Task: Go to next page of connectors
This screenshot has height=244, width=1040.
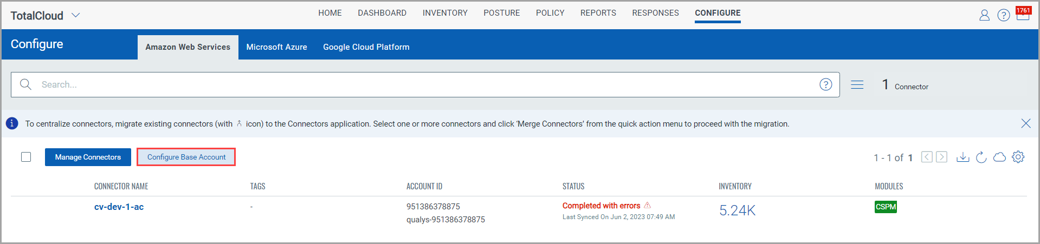Action: tap(942, 157)
